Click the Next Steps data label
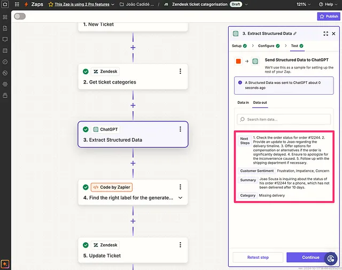 (245, 141)
